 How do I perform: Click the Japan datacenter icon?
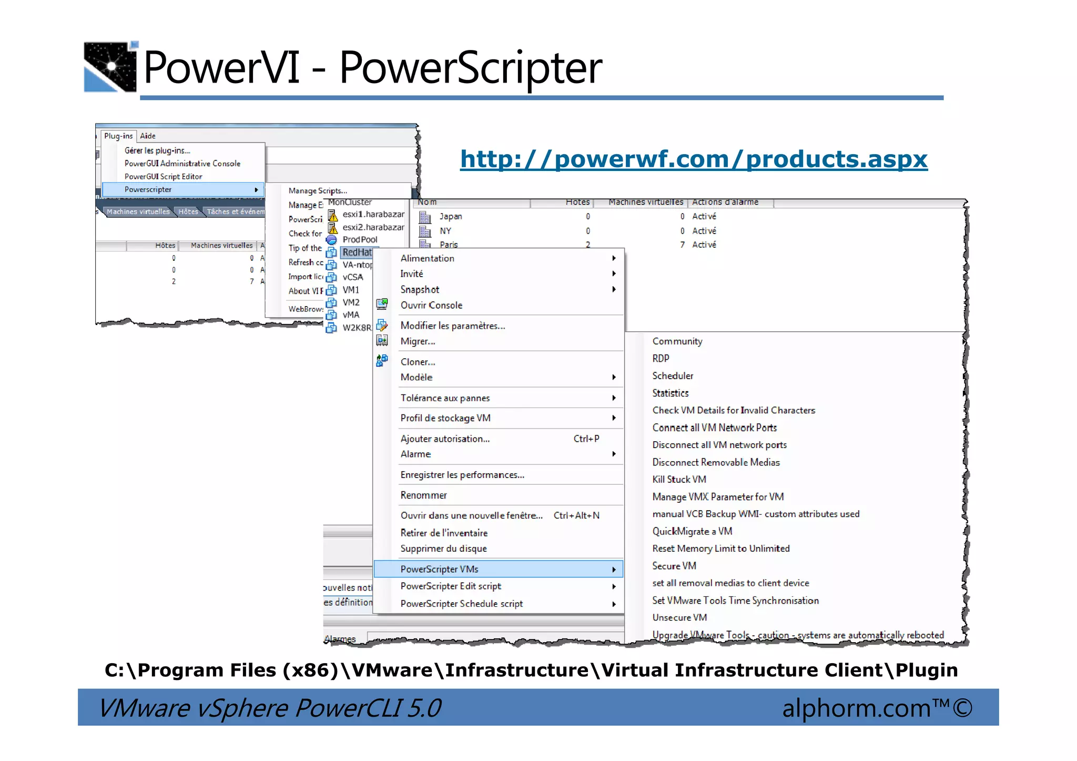point(425,217)
